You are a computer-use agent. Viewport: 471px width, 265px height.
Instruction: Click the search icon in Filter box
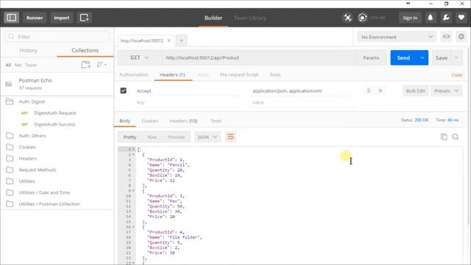click(x=11, y=37)
